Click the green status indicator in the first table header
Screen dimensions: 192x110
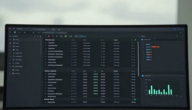(x=135, y=40)
